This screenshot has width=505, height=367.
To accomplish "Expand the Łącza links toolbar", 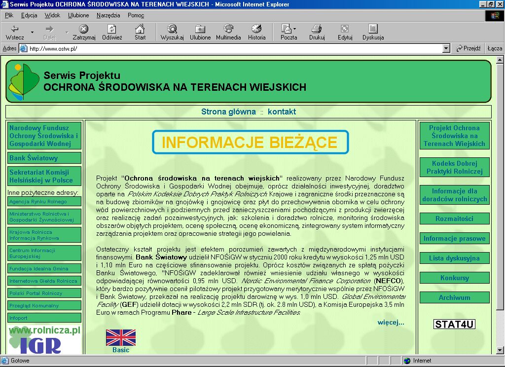I will click(494, 48).
